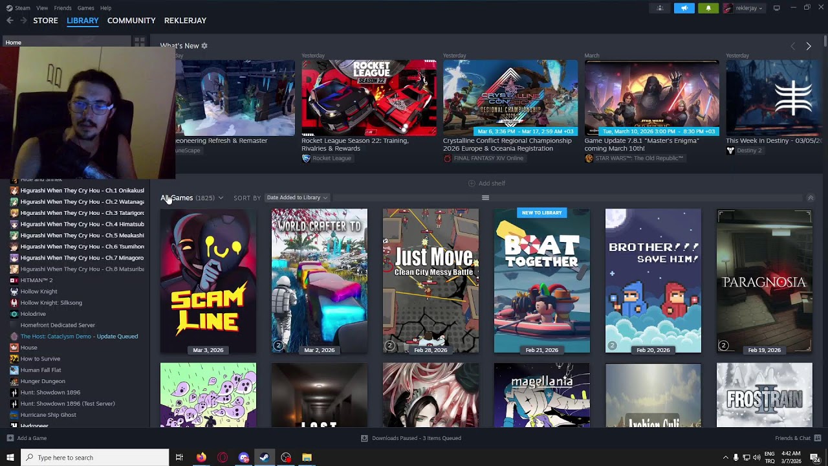This screenshot has height=466, width=828.
Task: Open the Paragnosia game cover
Action: [x=765, y=281]
